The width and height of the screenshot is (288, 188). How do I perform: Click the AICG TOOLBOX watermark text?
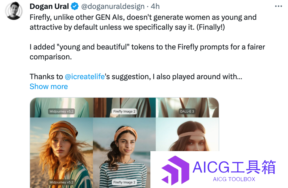click(x=234, y=179)
